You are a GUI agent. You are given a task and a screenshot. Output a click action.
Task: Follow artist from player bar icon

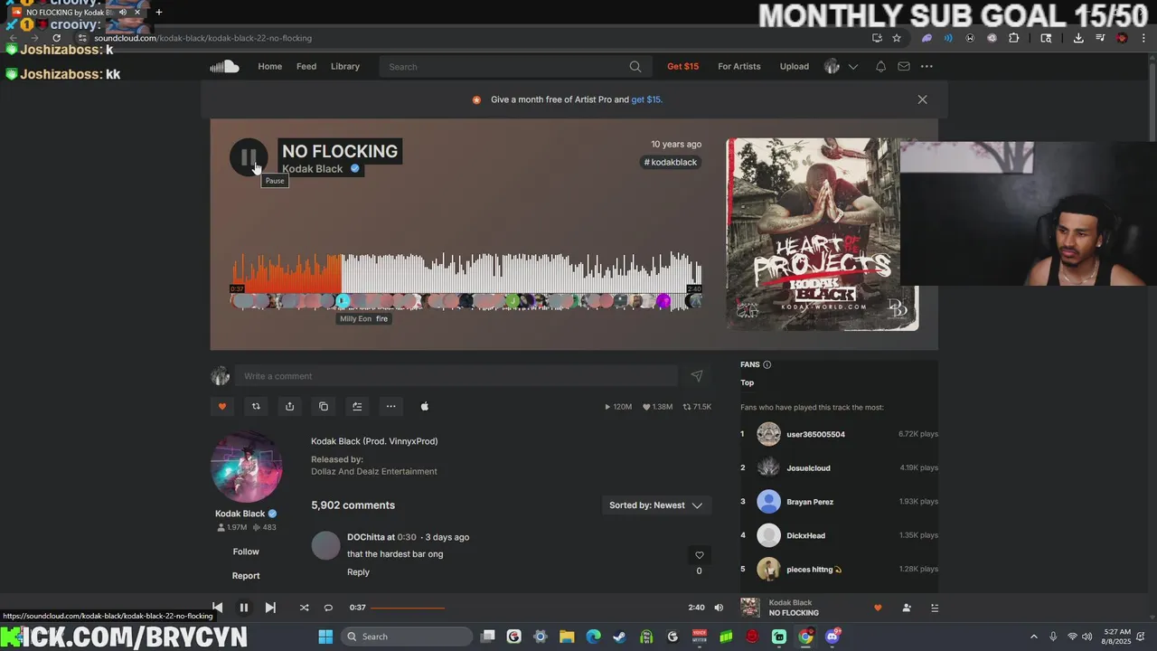(x=907, y=608)
